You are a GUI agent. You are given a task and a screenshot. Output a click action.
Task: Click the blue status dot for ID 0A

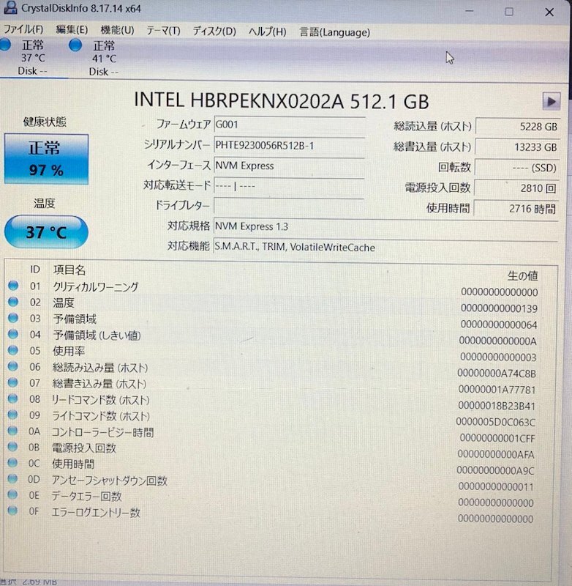12,431
